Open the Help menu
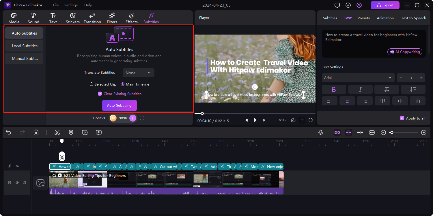433x216 pixels. tap(88, 5)
